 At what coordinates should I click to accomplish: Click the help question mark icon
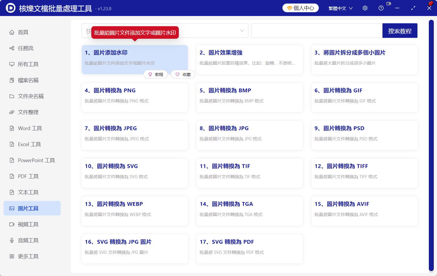[381, 8]
